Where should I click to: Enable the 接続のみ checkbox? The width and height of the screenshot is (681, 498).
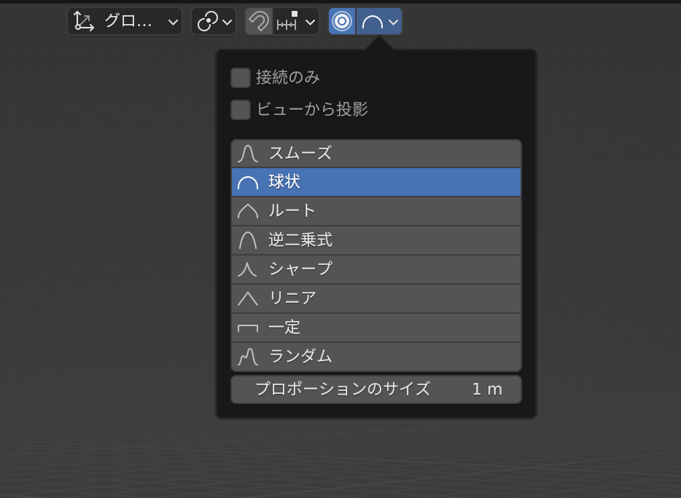(241, 78)
